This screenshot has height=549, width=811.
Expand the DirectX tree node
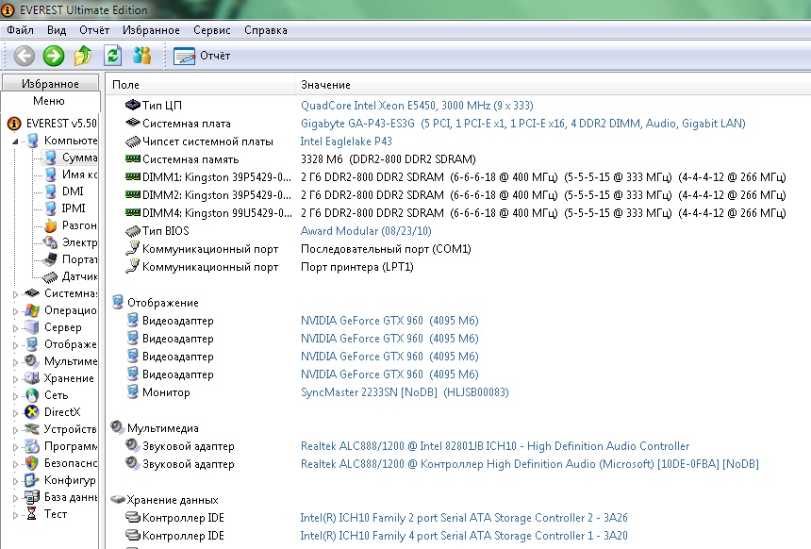(x=15, y=413)
